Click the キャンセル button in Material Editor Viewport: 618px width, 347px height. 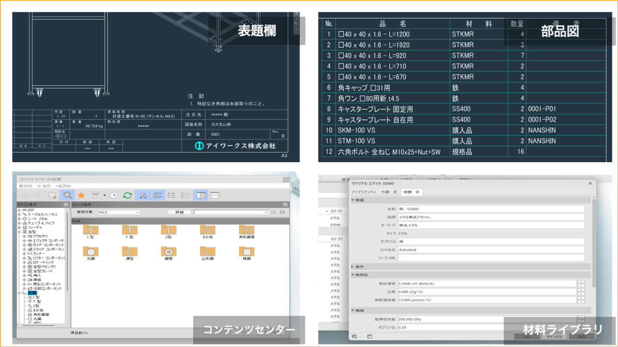pos(554,336)
